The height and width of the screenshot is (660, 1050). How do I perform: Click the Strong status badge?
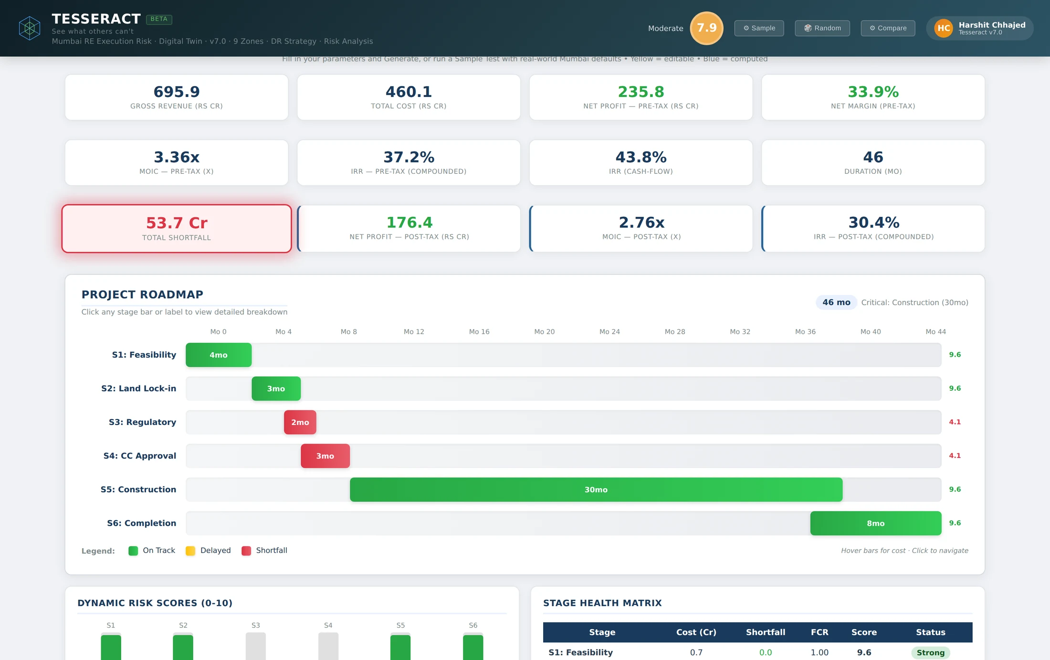[930, 653]
